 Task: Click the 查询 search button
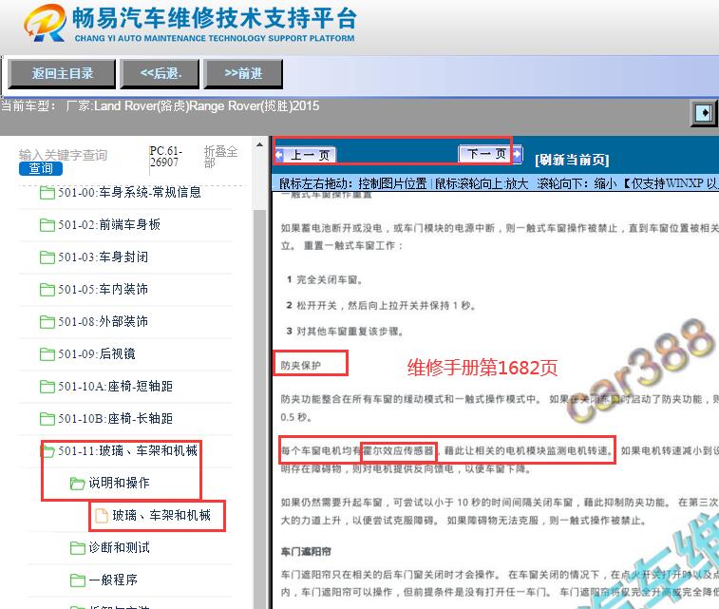coord(40,169)
